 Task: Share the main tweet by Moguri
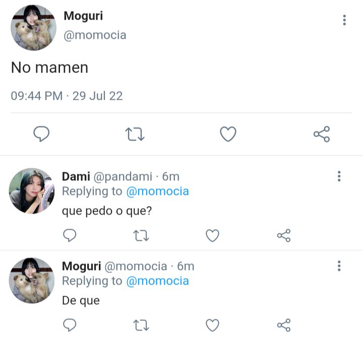click(322, 134)
